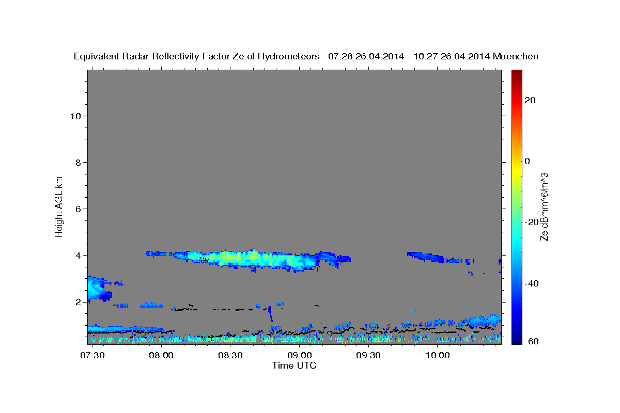Click the '10:00' time tick label
Viewport: 620px width, 413px height.
tap(438, 356)
